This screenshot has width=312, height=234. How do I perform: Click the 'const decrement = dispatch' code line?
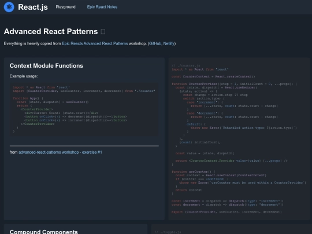228,205
